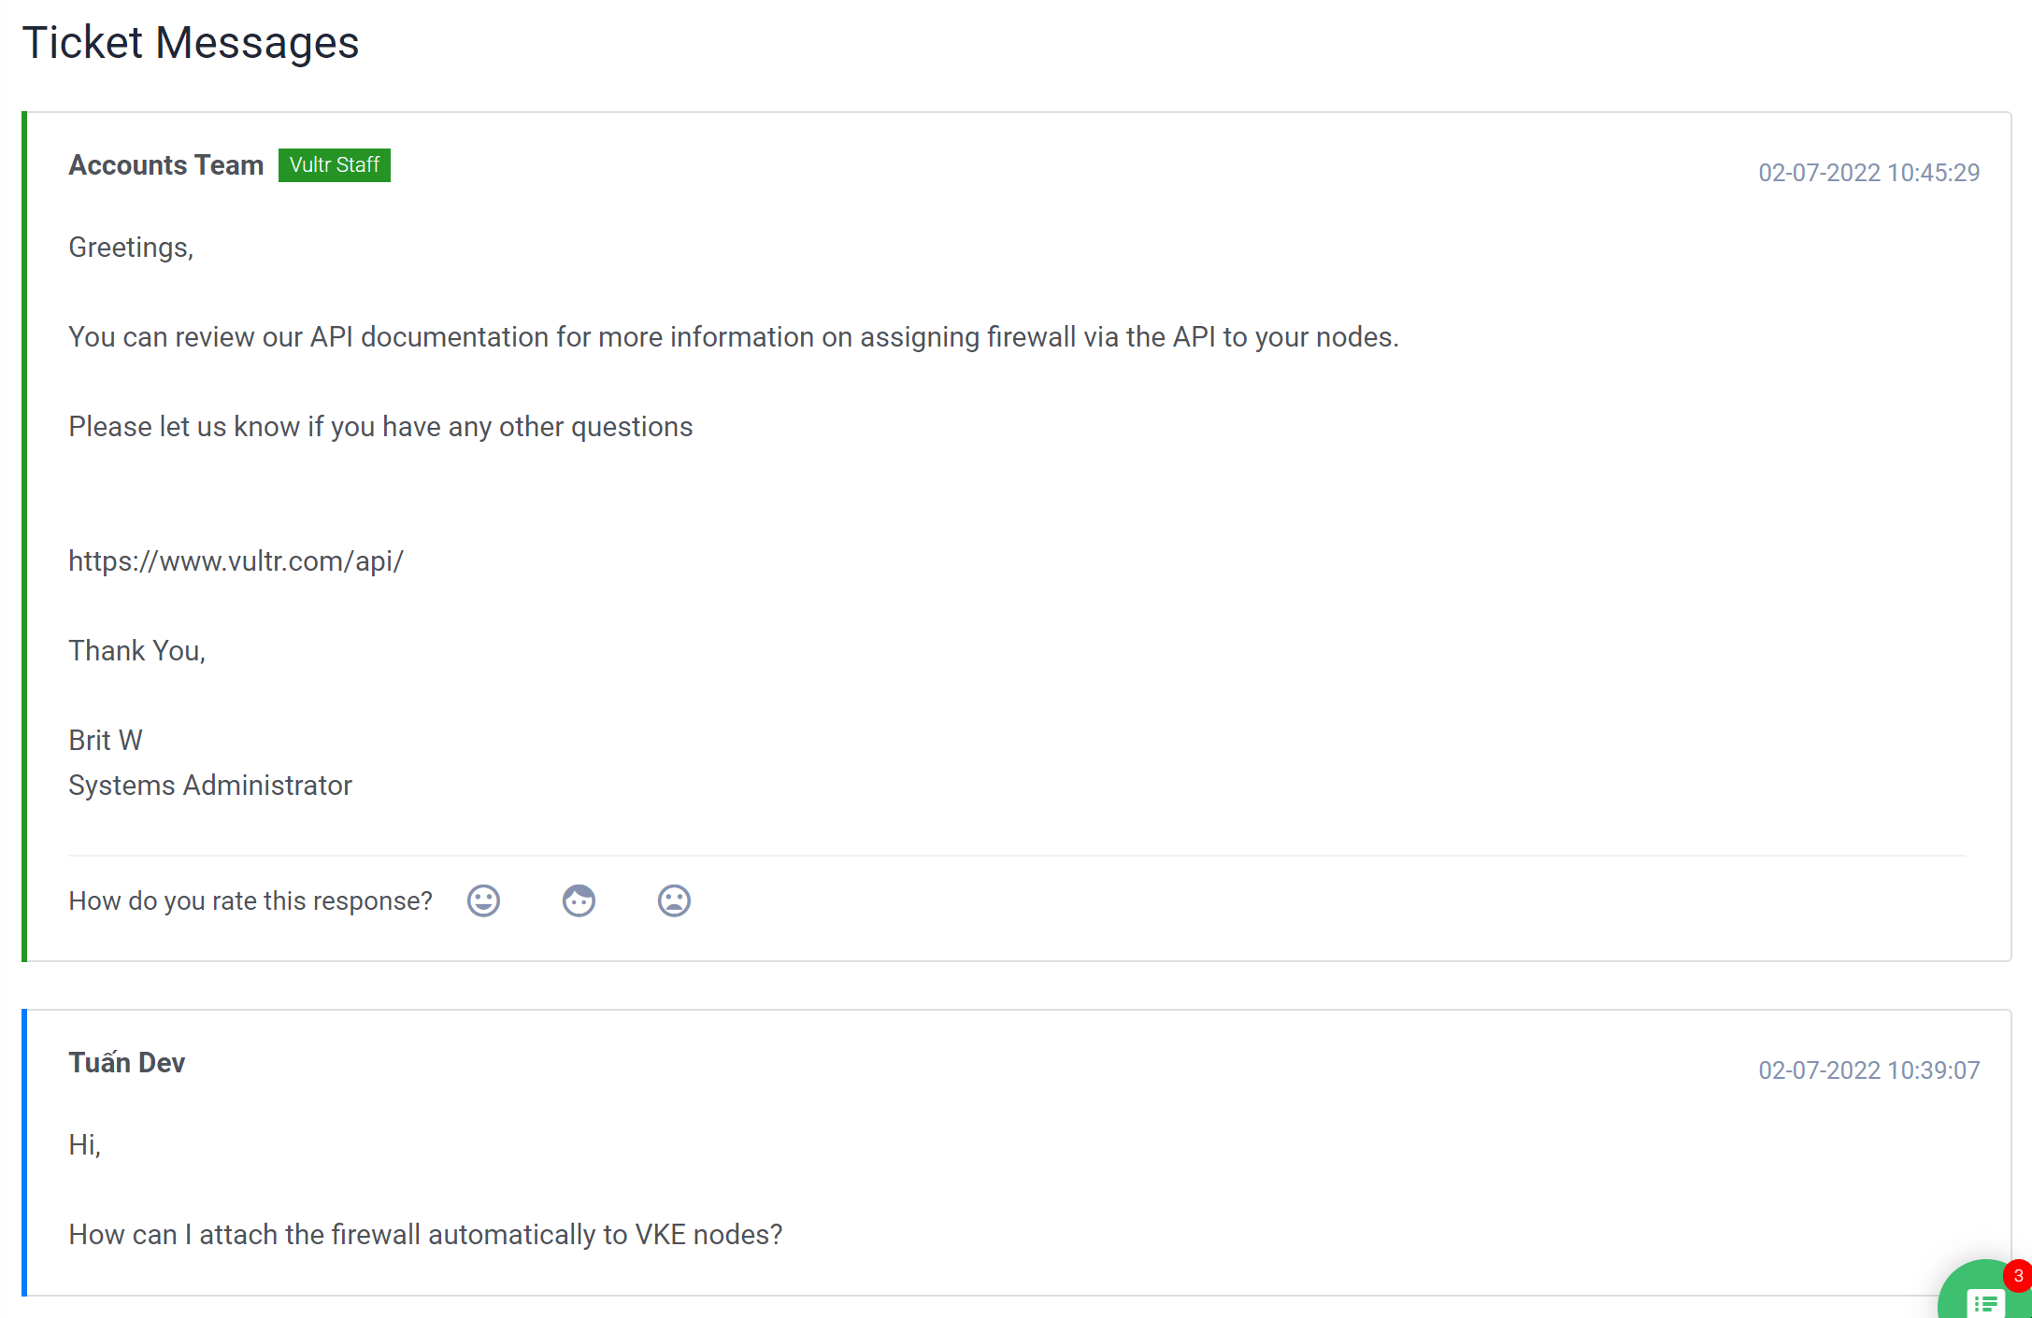Click the red notification badge showing 3
This screenshot has height=1318, width=2032.
(2018, 1276)
